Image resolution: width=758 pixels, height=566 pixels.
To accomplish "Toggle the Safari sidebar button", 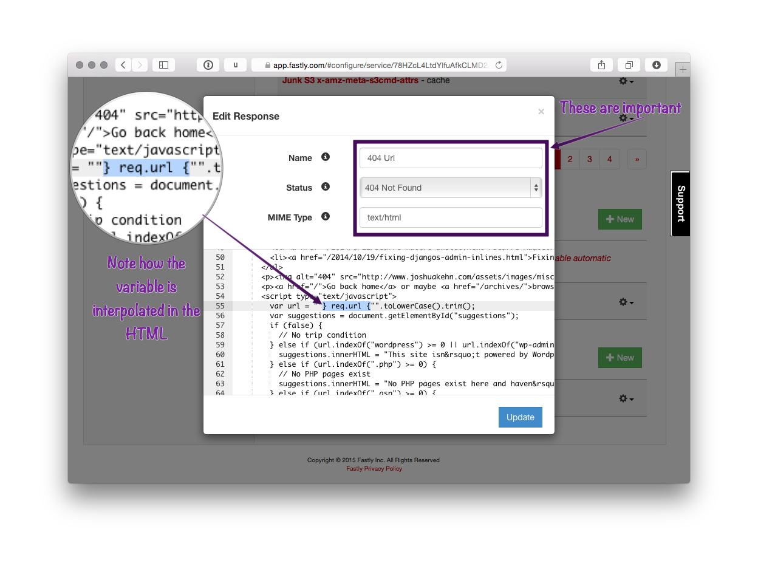I will [x=163, y=65].
